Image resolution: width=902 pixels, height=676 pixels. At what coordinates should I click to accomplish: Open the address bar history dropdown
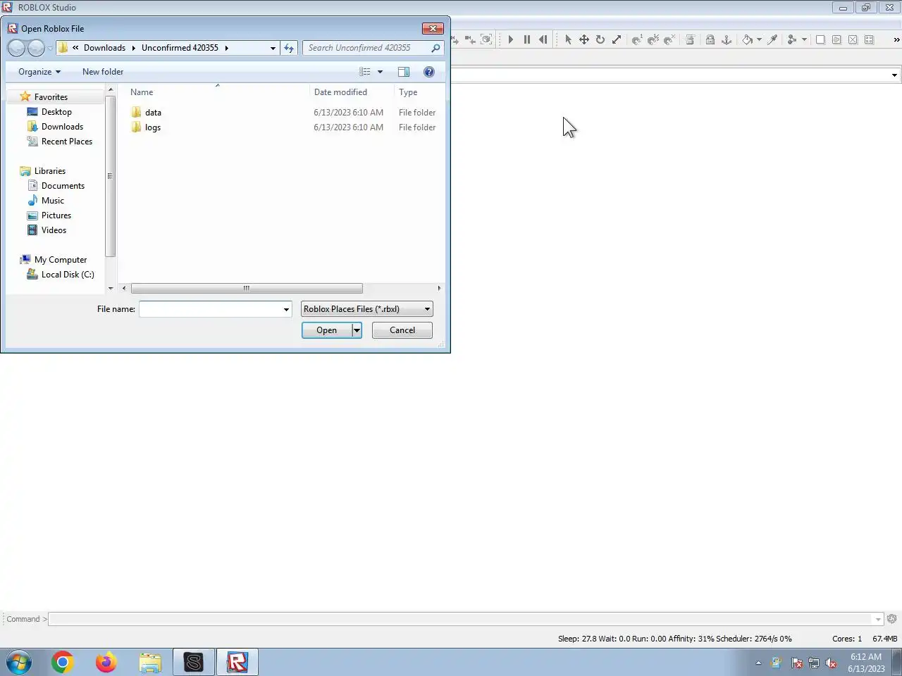pos(273,48)
